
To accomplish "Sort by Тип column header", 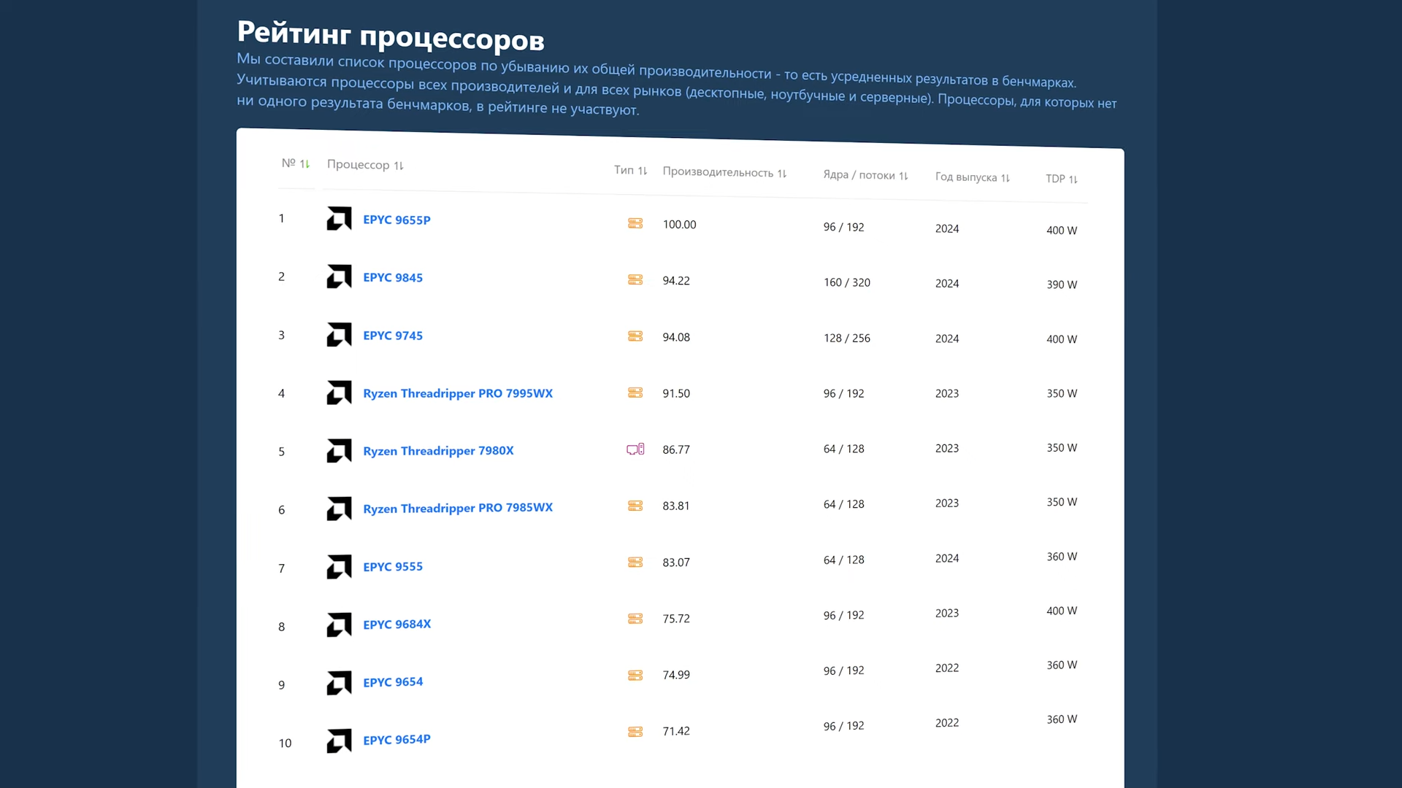I will pos(630,170).
